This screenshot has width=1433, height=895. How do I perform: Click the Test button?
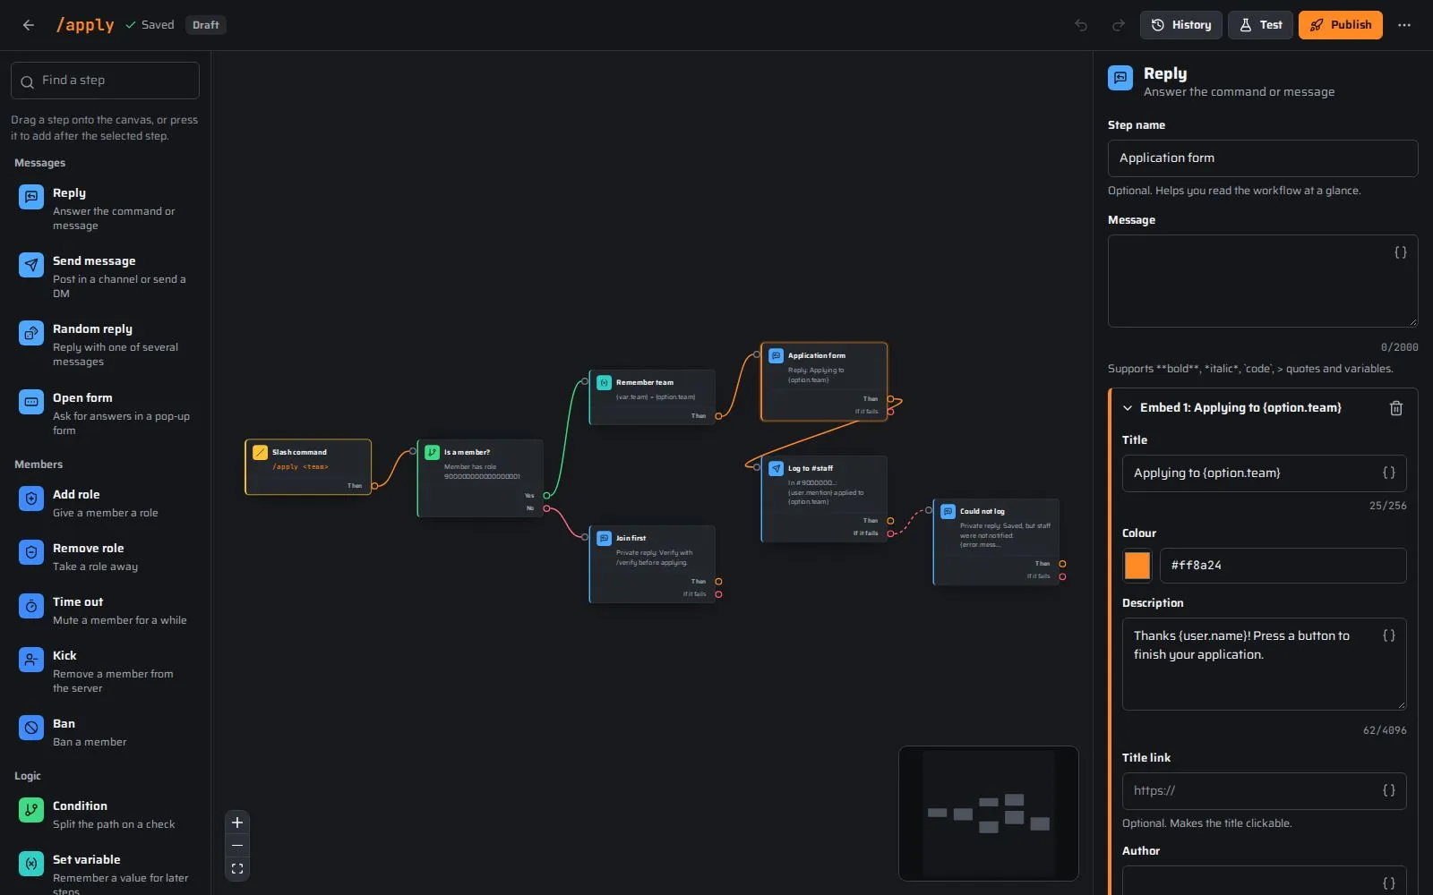click(1260, 25)
